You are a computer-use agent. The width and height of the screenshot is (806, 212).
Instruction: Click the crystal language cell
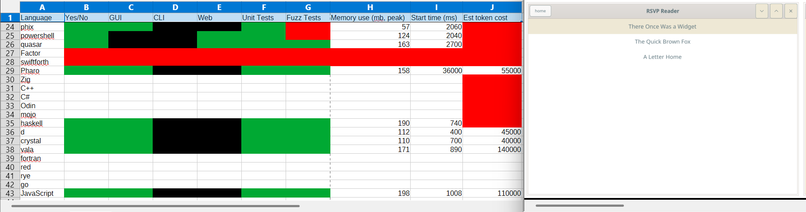click(42, 141)
